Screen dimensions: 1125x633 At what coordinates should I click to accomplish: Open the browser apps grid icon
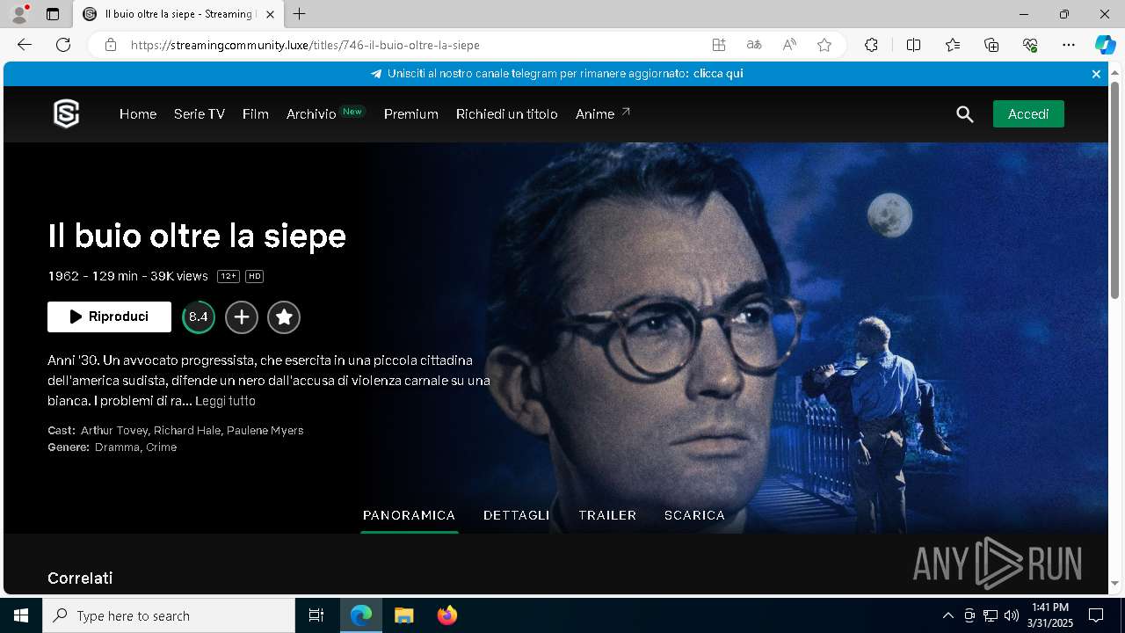(x=719, y=45)
